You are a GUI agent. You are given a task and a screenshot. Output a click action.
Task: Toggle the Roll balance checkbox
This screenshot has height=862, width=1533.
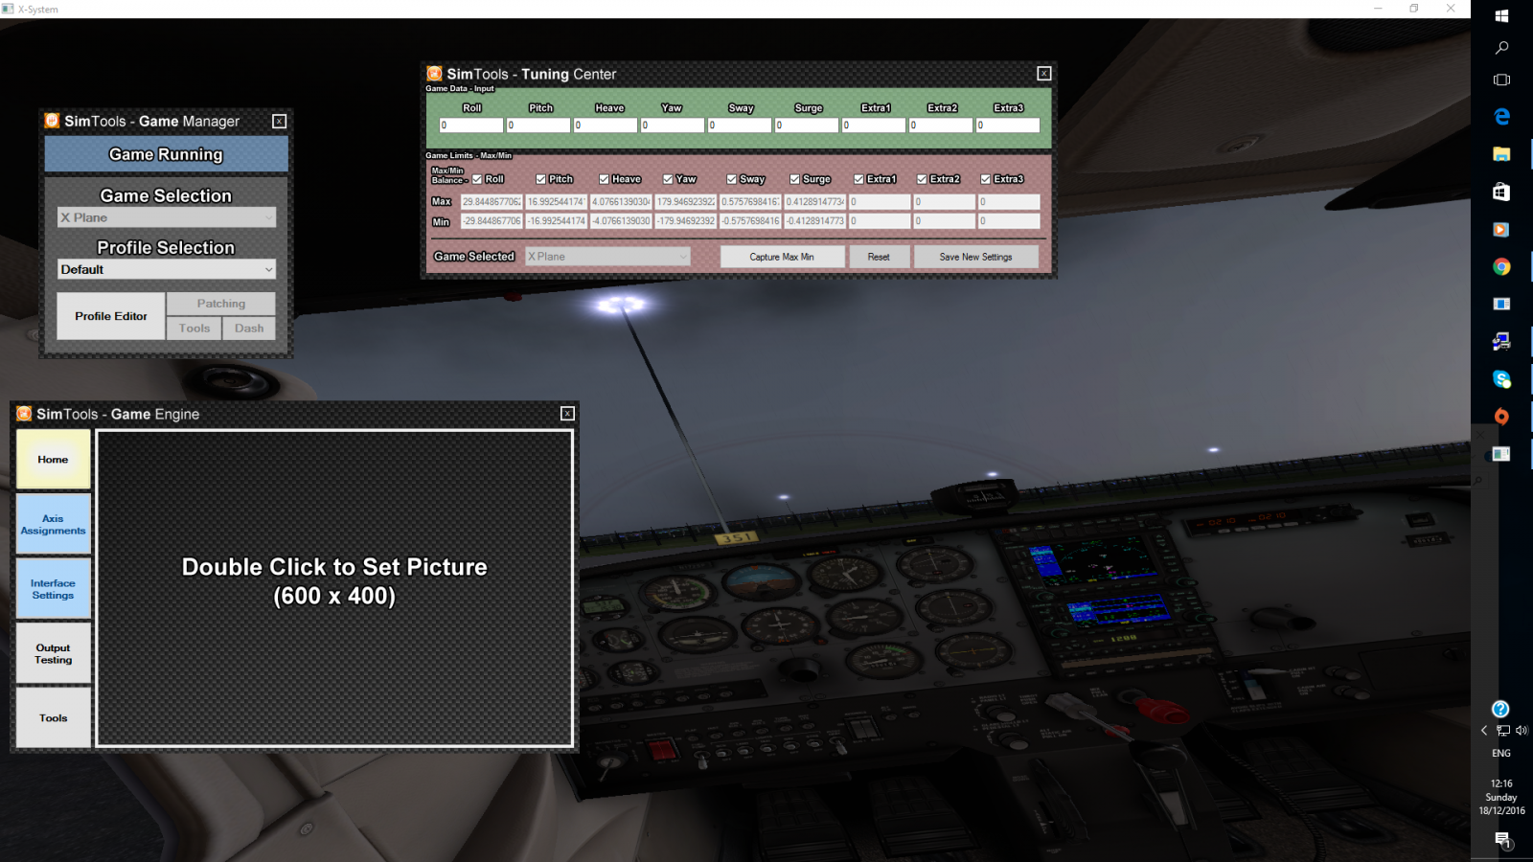[x=477, y=179]
